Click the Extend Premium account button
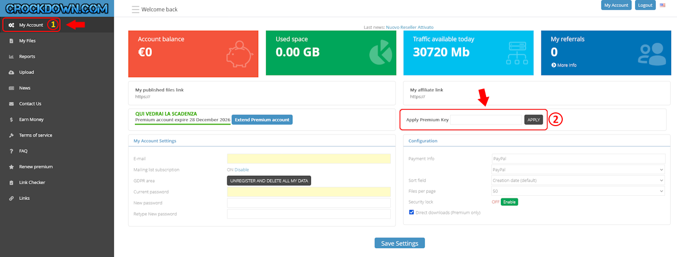The image size is (677, 257). pyautogui.click(x=262, y=120)
